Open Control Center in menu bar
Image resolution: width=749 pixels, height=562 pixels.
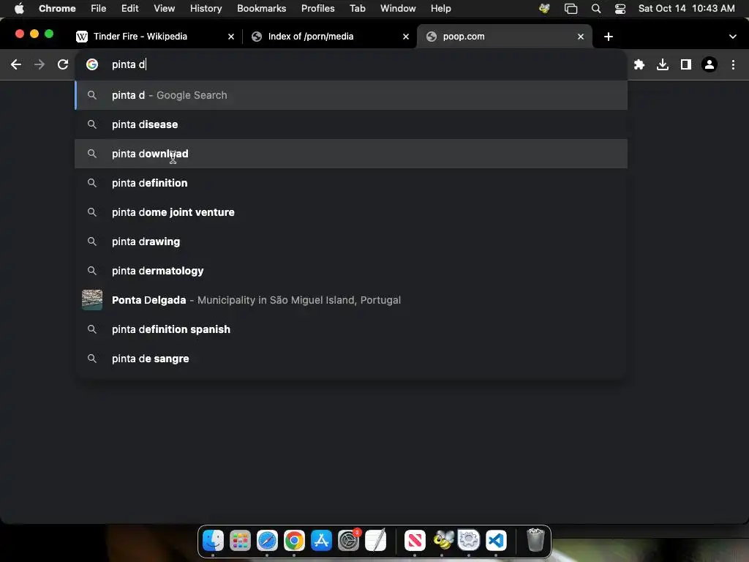click(620, 9)
